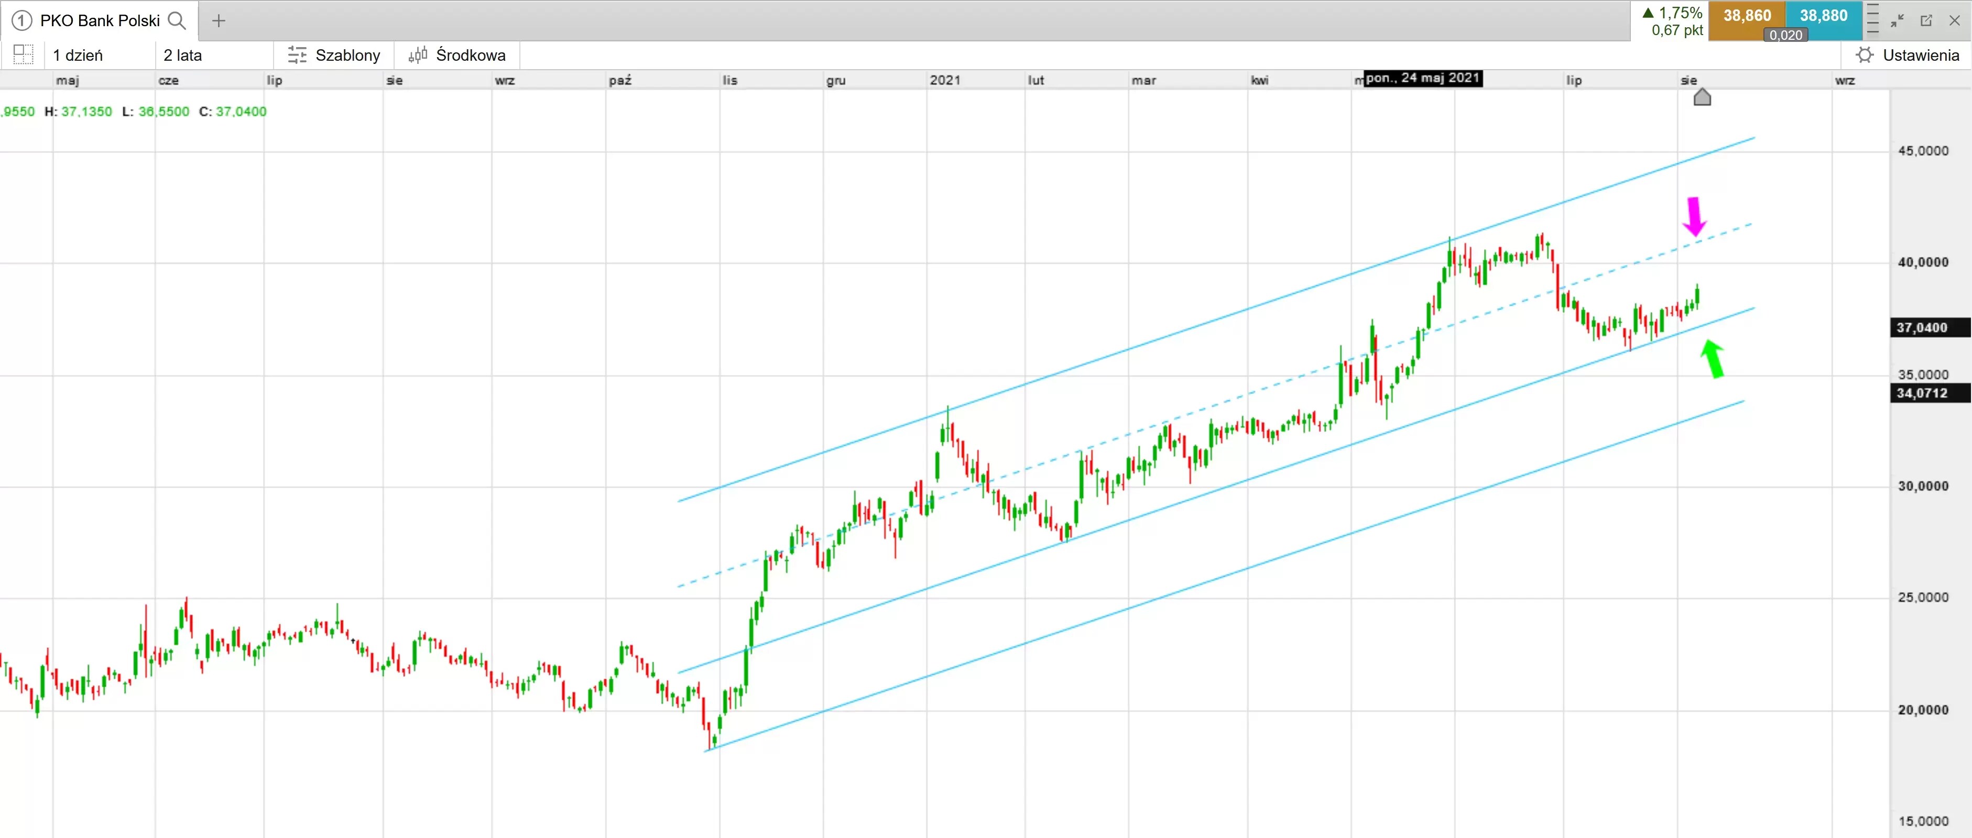The height and width of the screenshot is (838, 1972).
Task: Open the 1 dzień interval dropdown
Action: point(78,55)
